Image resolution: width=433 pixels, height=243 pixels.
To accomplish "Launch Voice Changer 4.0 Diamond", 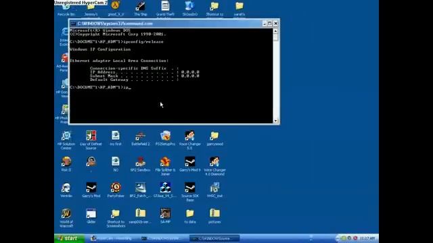I will coord(214,166).
